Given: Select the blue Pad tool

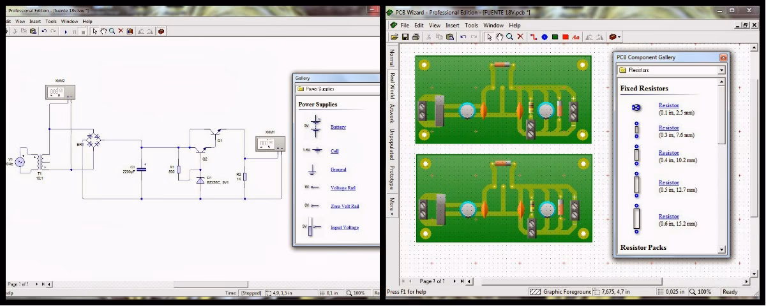Looking at the screenshot, I should click(544, 37).
